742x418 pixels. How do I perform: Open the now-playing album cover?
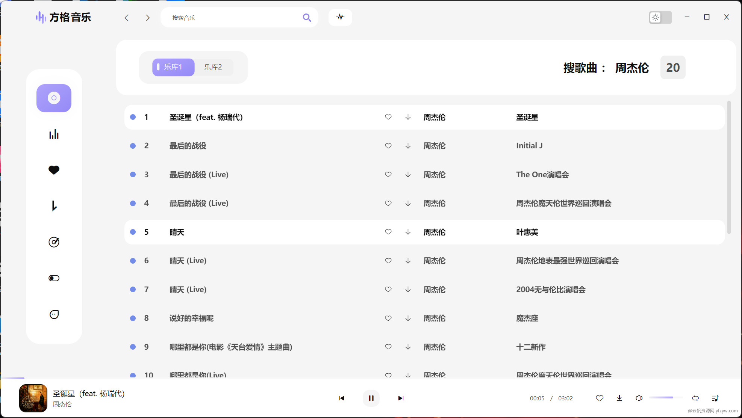(33, 398)
